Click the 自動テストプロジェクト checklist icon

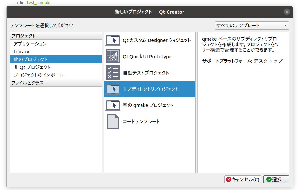113,73
